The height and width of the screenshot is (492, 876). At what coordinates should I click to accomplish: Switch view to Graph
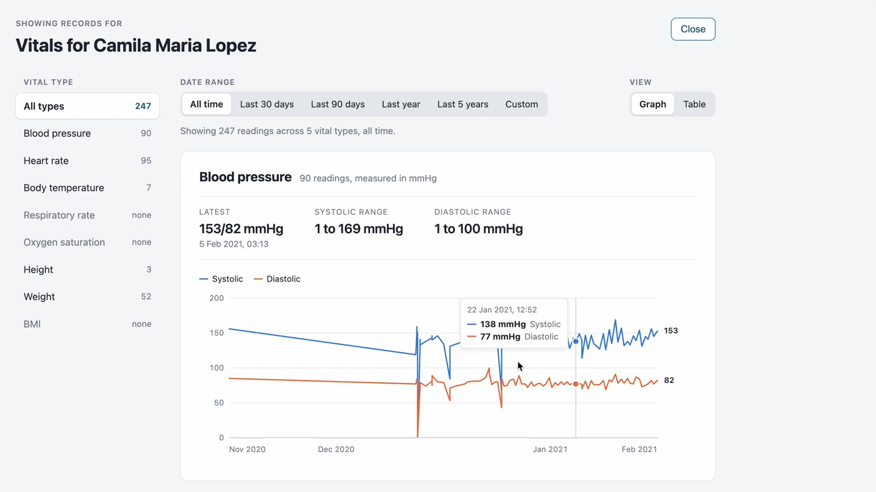pos(653,104)
